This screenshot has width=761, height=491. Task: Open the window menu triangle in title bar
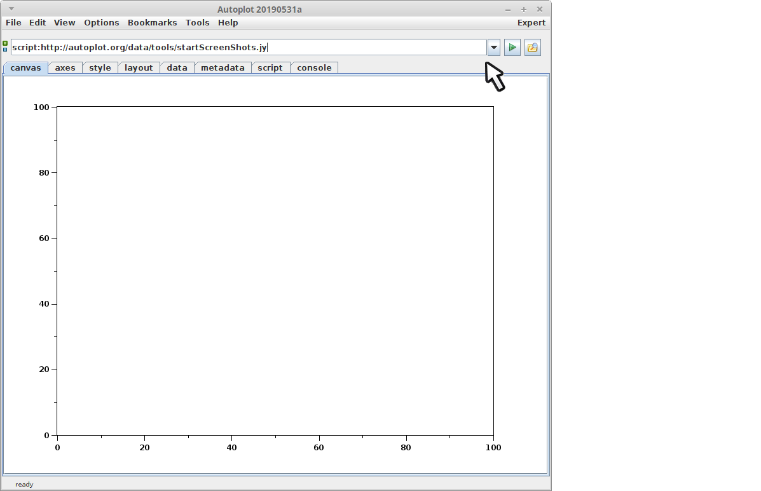click(x=11, y=9)
